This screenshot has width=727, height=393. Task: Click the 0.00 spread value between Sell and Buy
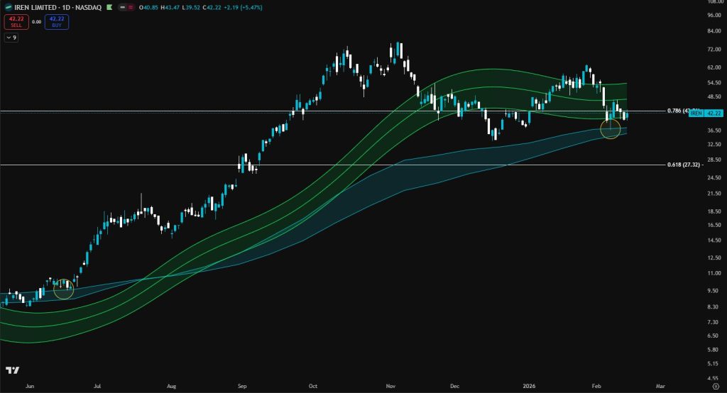coord(36,22)
